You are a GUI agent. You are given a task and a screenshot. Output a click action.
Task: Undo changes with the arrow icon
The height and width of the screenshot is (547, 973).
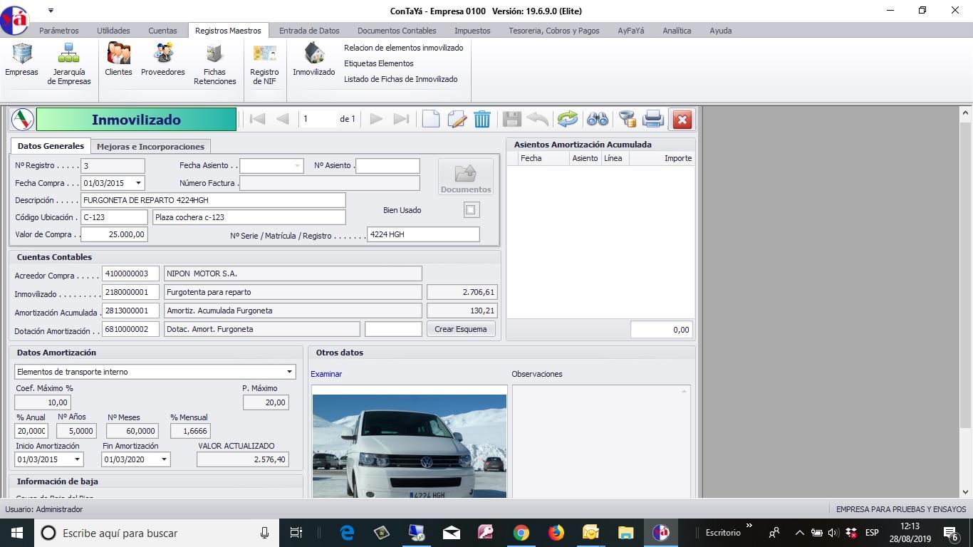point(538,119)
